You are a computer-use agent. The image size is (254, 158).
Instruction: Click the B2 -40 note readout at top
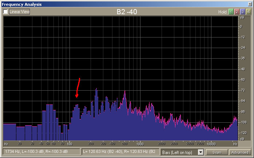point(127,12)
